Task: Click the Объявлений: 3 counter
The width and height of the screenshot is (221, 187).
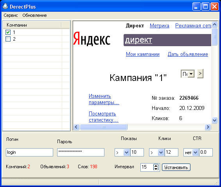Action: [x=55, y=167]
